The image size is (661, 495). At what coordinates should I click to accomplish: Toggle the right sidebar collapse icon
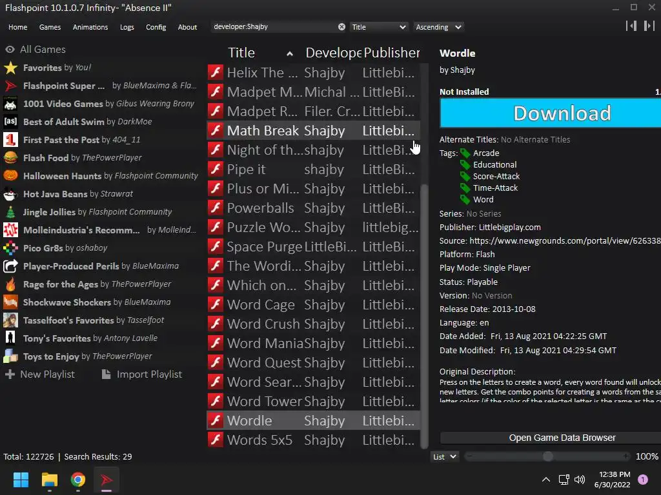pyautogui.click(x=649, y=26)
